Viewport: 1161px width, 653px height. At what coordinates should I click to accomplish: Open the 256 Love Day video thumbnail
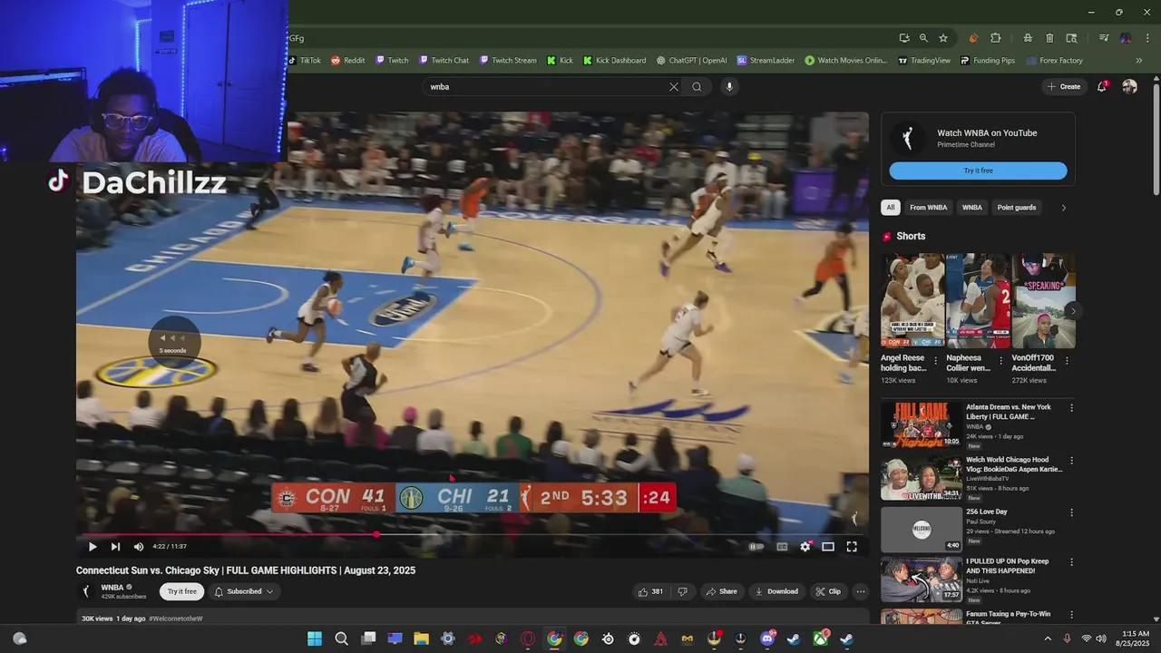(x=921, y=529)
